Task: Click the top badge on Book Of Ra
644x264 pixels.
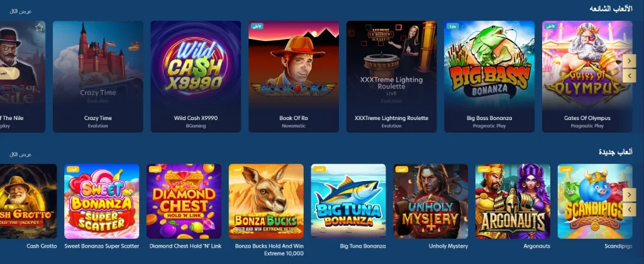Action: (x=257, y=26)
